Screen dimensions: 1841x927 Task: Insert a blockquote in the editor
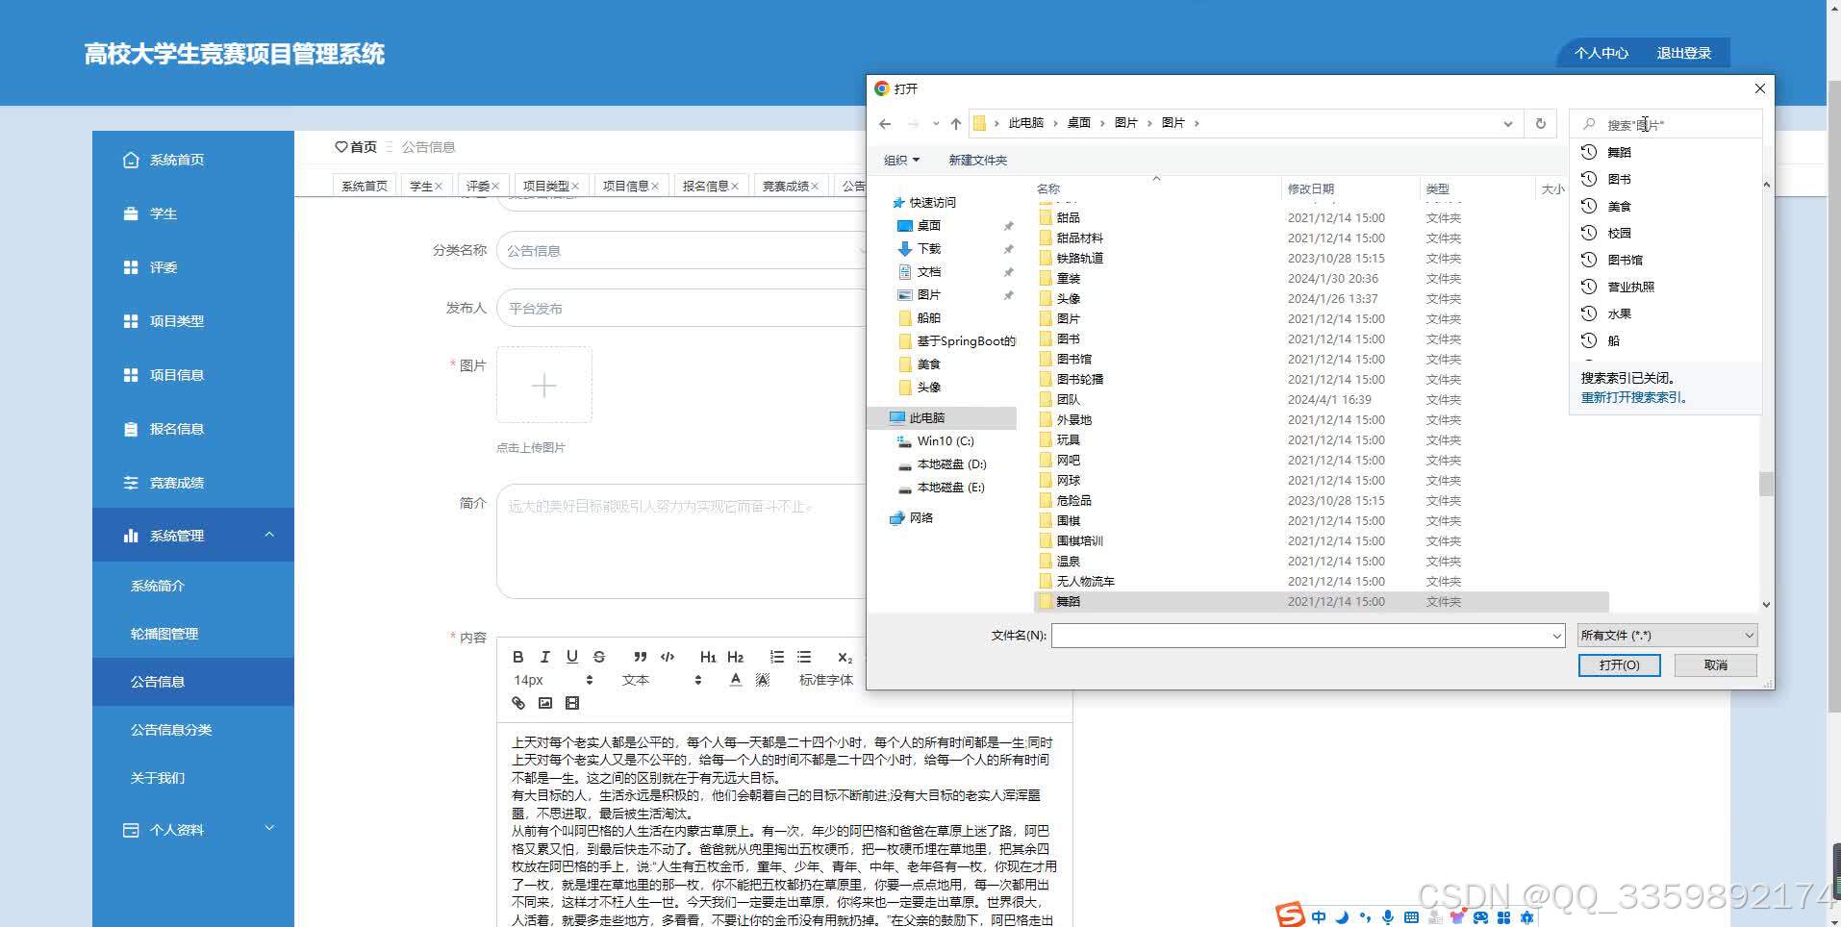click(x=640, y=657)
